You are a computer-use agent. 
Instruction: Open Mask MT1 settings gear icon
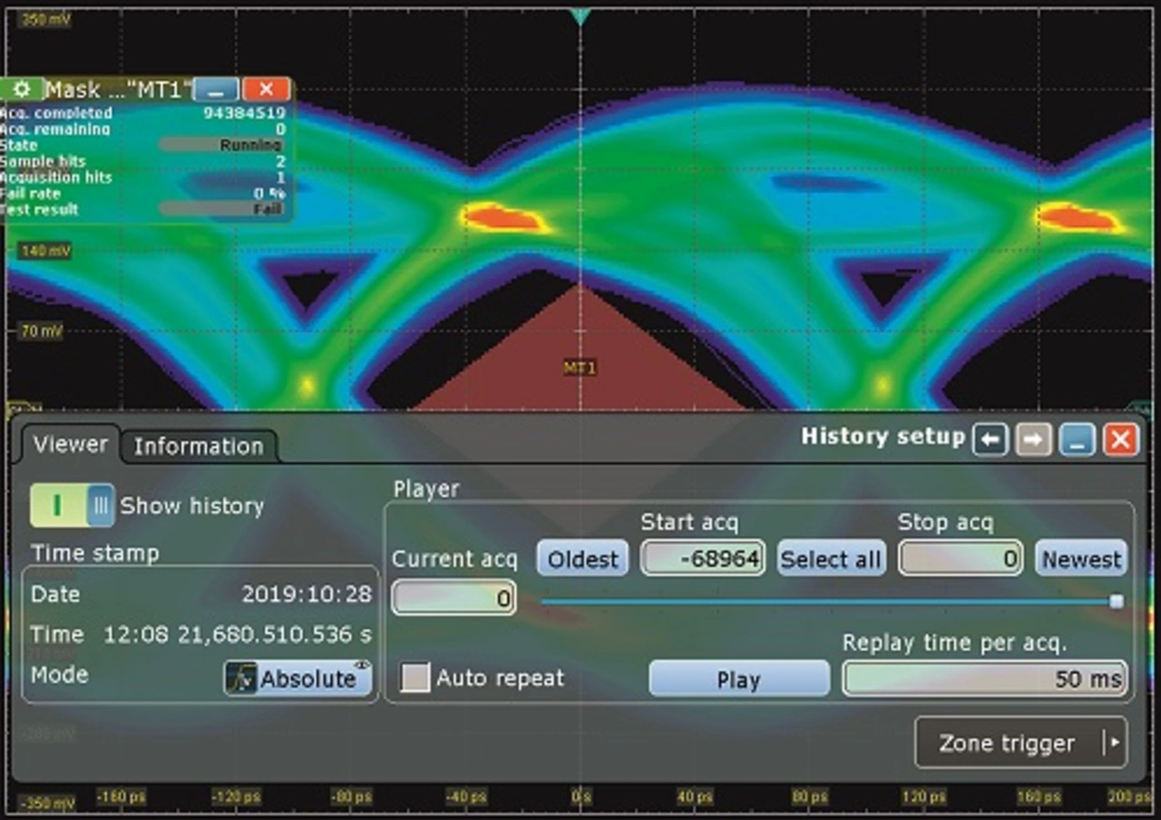point(23,90)
